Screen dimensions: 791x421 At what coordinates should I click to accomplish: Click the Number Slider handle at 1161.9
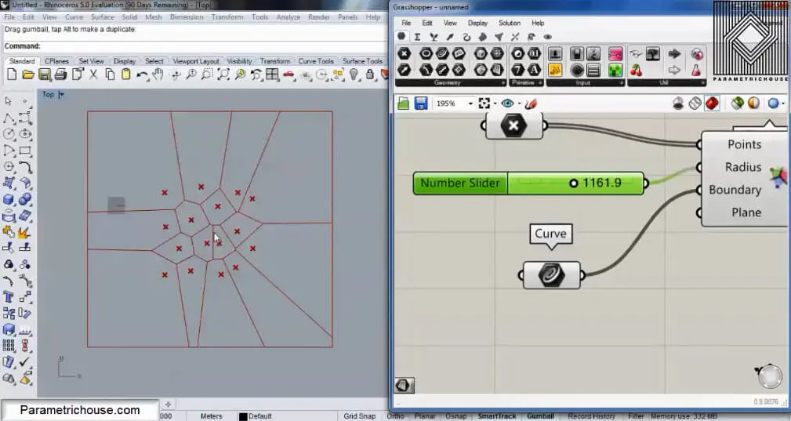coord(573,183)
